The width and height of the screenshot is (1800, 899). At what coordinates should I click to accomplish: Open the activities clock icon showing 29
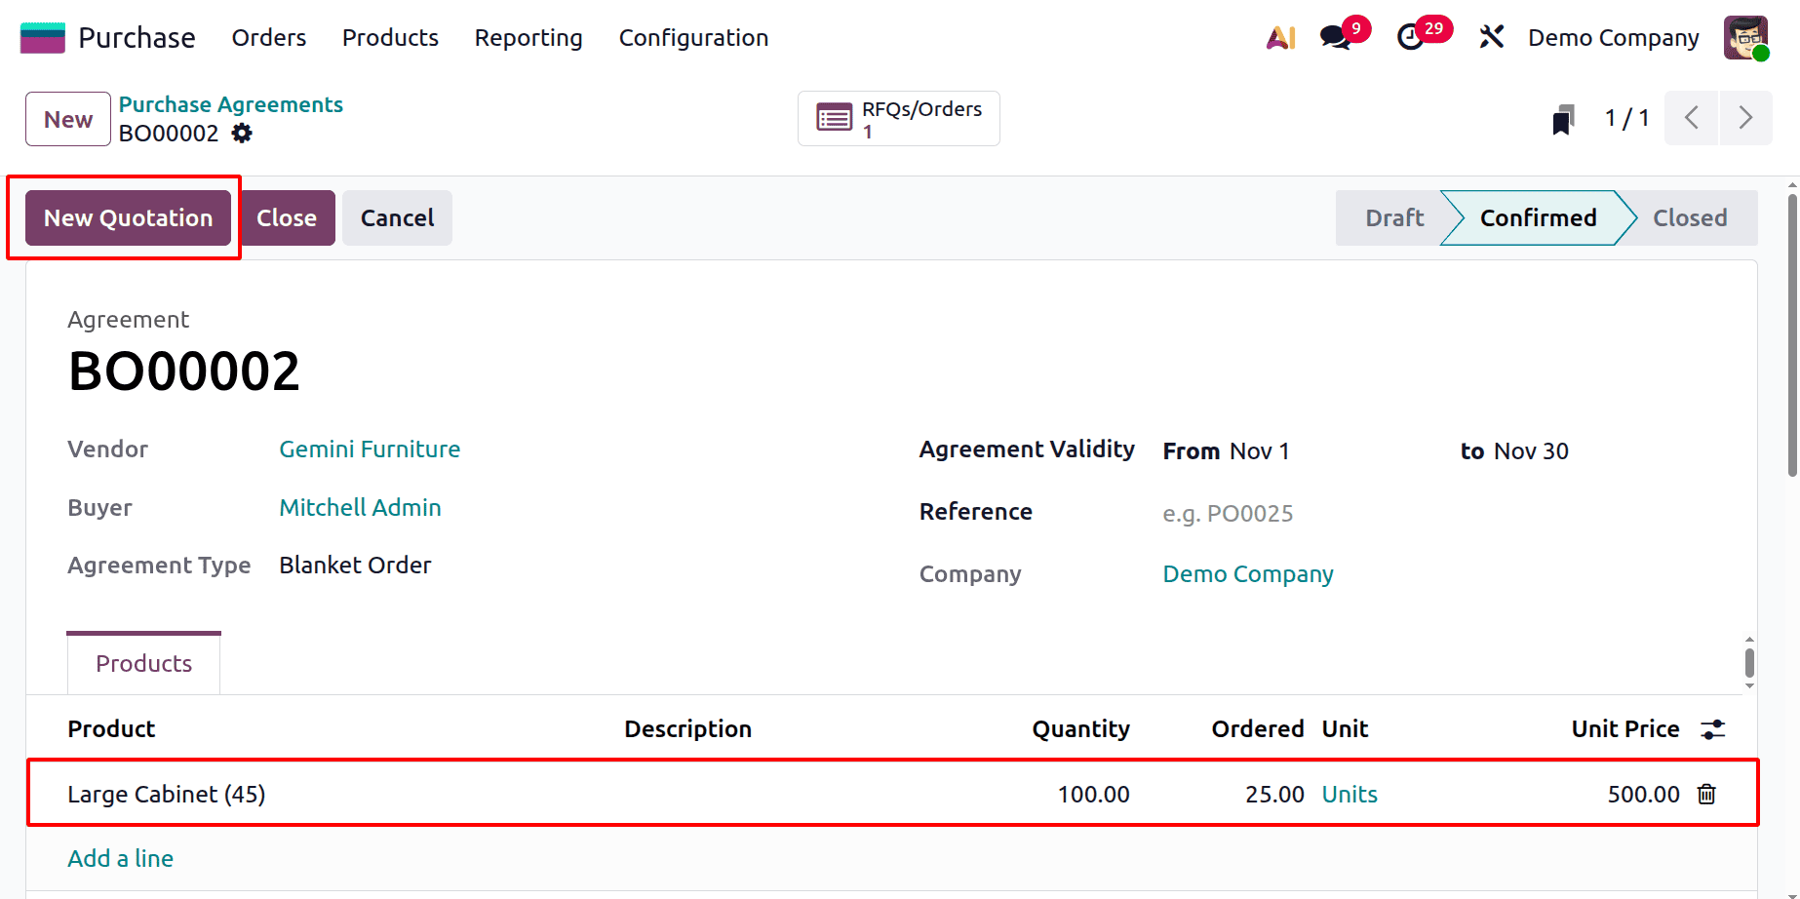(x=1413, y=37)
